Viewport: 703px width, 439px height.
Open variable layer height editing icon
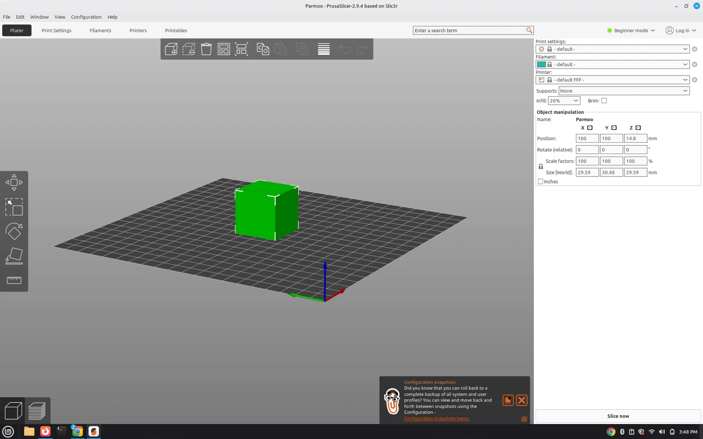tap(324, 49)
